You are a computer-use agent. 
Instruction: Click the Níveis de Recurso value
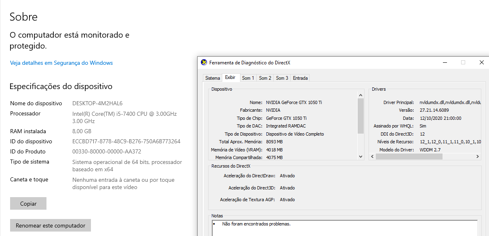450,142
